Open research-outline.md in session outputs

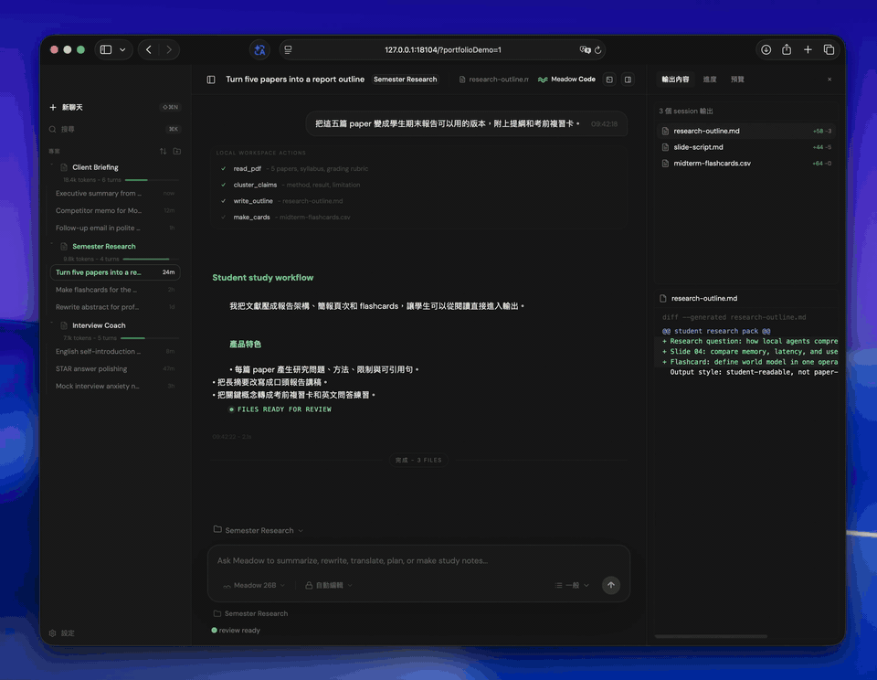point(746,131)
